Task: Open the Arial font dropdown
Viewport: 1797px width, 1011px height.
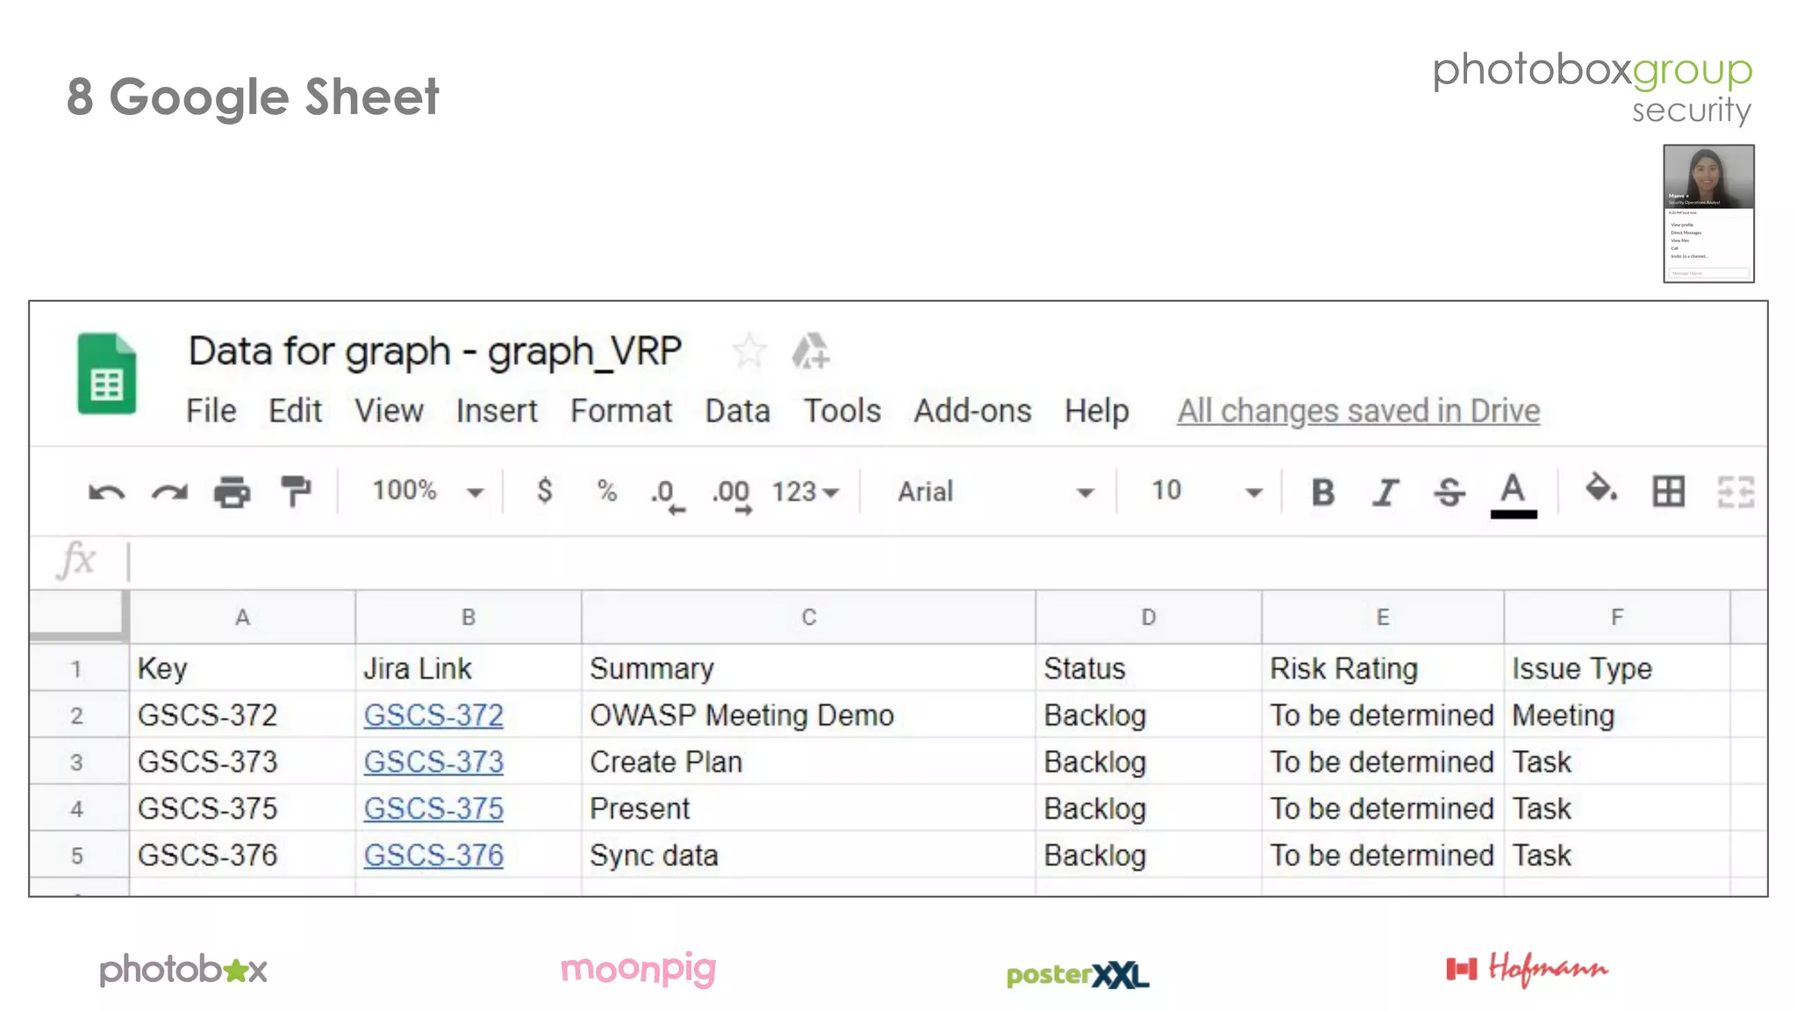Action: pos(995,491)
